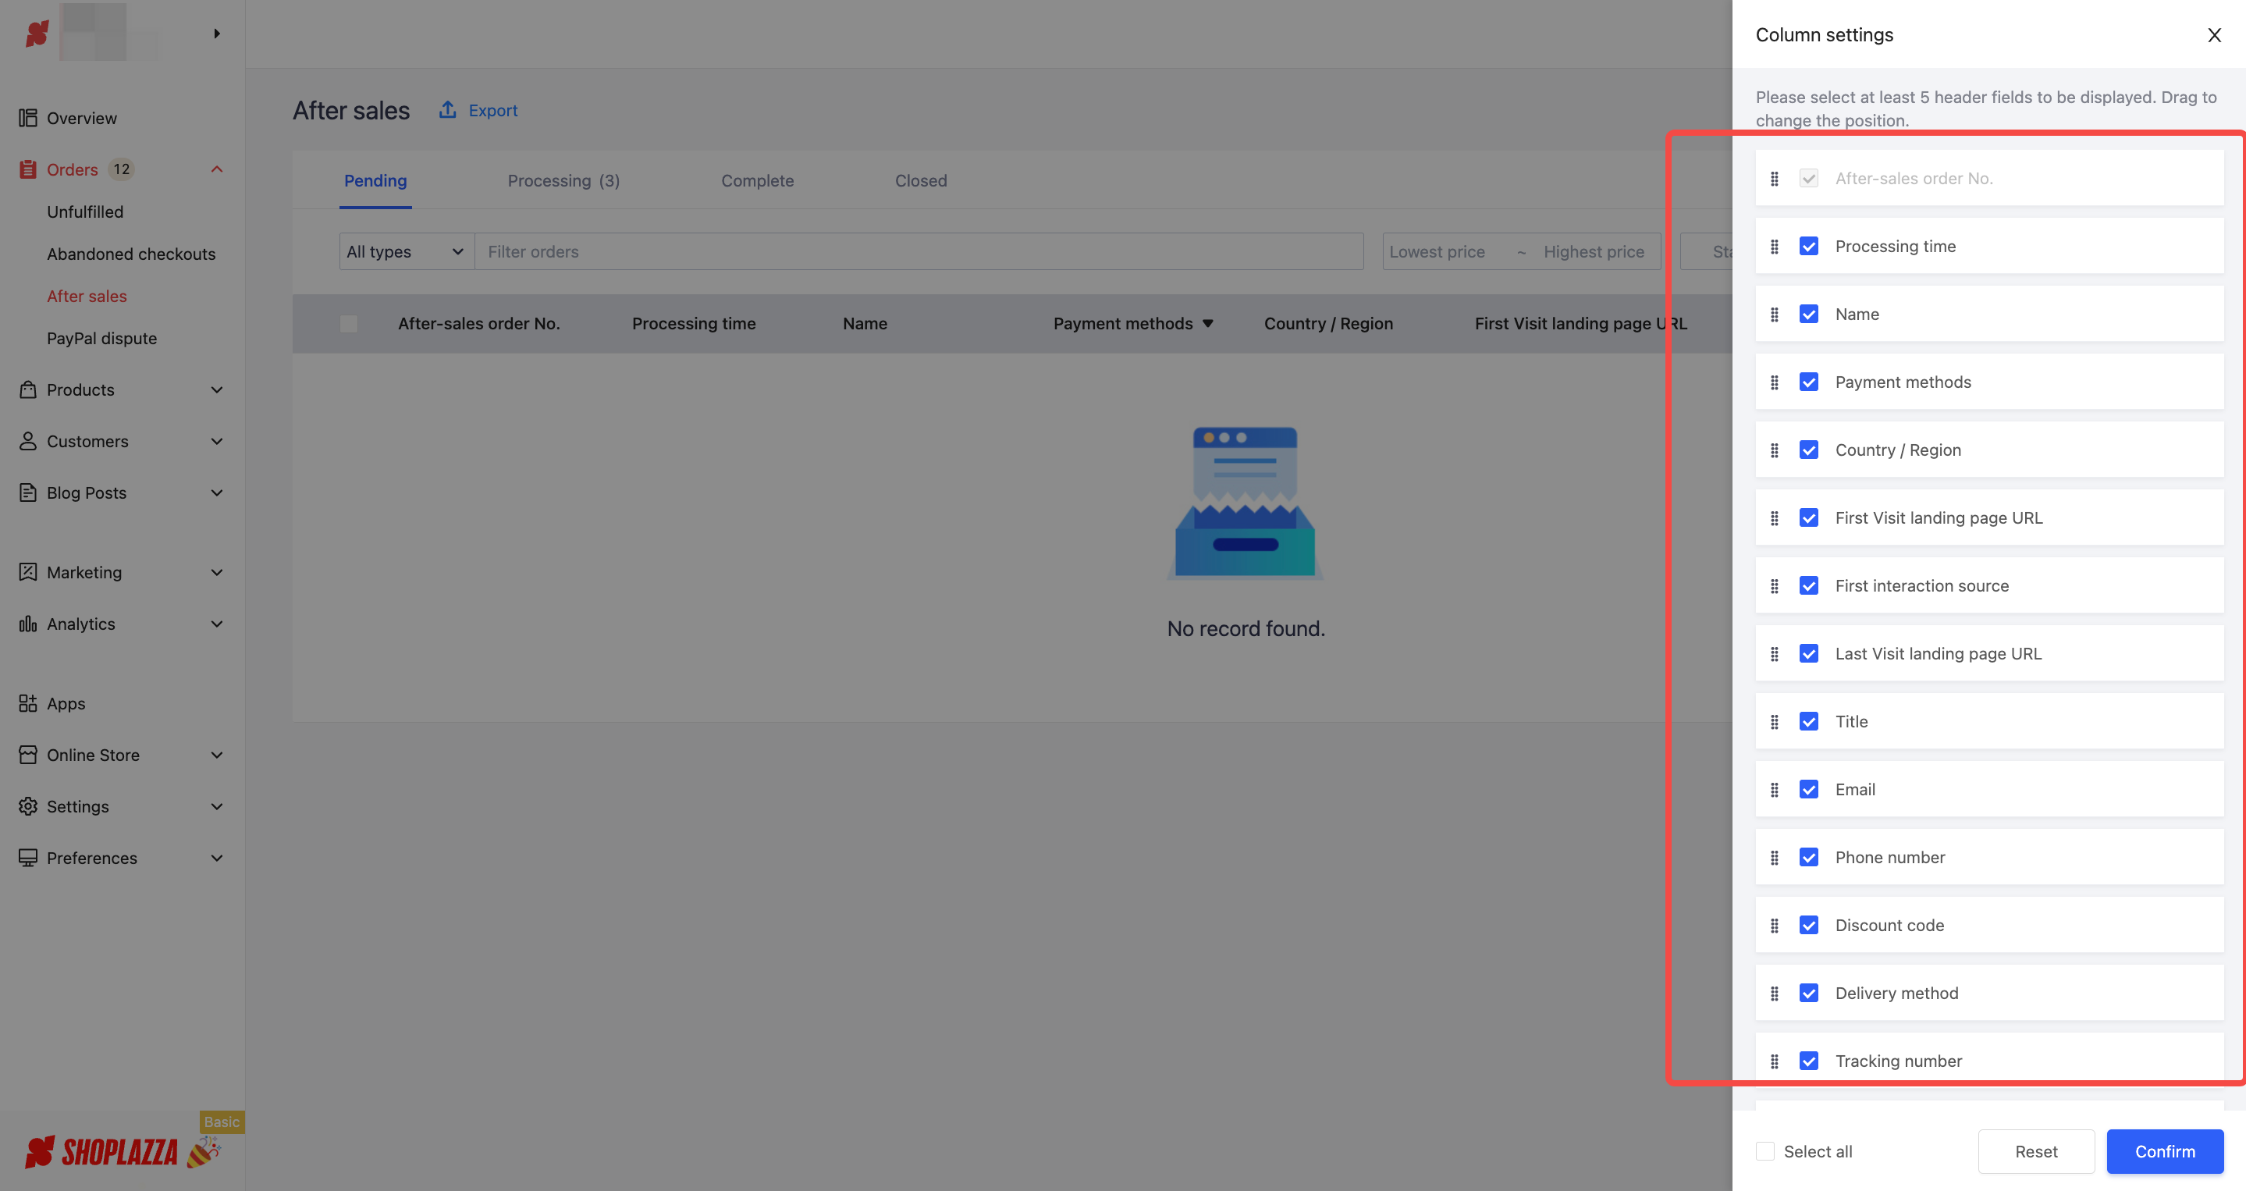2246x1191 pixels.
Task: Expand the store switcher arrow
Action: pos(217,33)
